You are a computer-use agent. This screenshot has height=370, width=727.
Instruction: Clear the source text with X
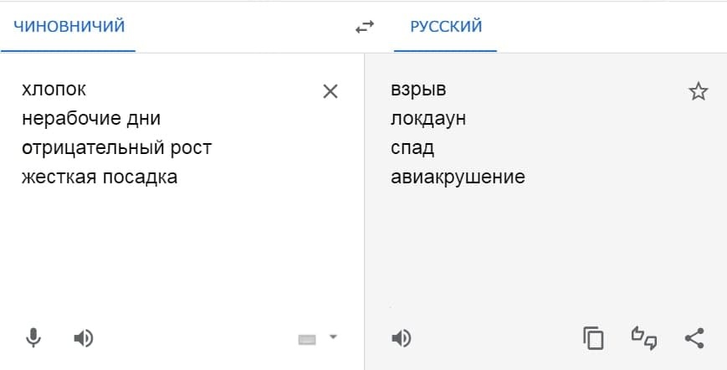point(330,91)
